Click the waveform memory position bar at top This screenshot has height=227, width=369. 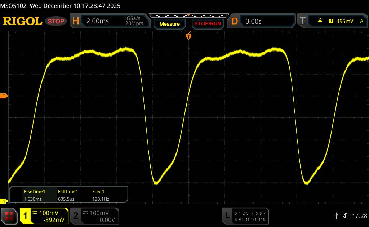[x=188, y=15]
